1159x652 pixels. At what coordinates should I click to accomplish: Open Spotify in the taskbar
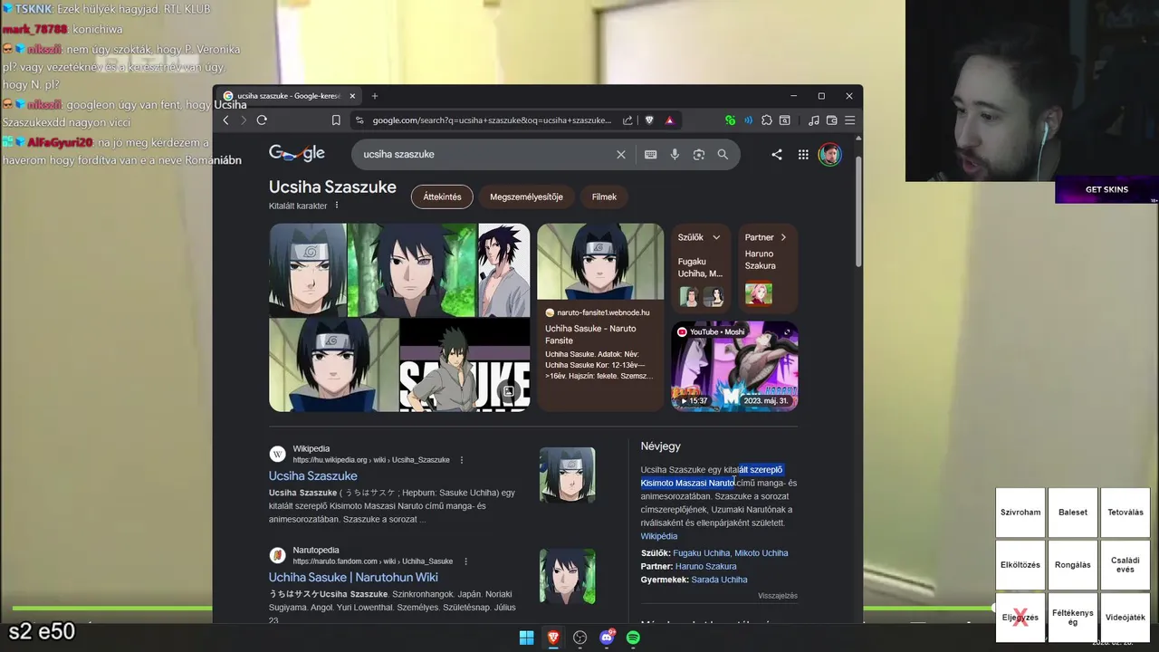click(633, 638)
